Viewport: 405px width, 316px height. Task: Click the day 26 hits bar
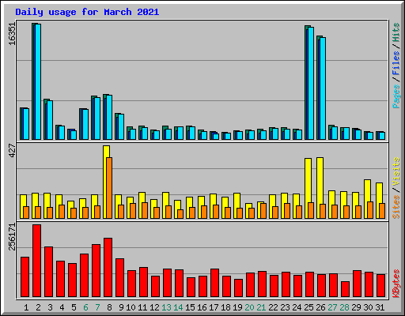(x=321, y=88)
